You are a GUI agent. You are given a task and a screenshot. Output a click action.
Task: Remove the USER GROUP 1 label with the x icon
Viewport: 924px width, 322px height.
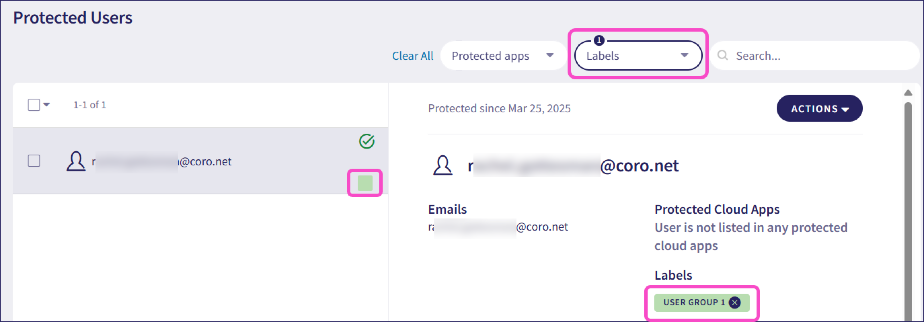(x=735, y=302)
